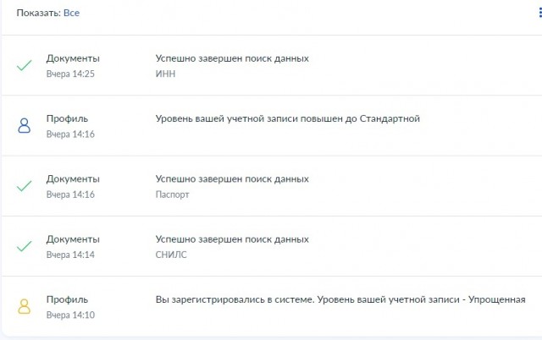Click the Паспорт subtitle text
The width and height of the screenshot is (542, 340).
pyautogui.click(x=172, y=195)
